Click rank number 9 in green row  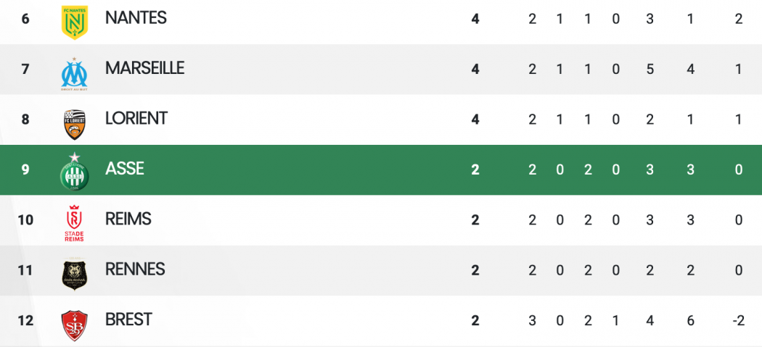point(25,170)
